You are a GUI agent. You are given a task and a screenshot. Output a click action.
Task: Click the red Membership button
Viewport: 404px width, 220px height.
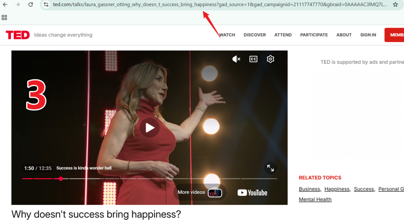394,35
